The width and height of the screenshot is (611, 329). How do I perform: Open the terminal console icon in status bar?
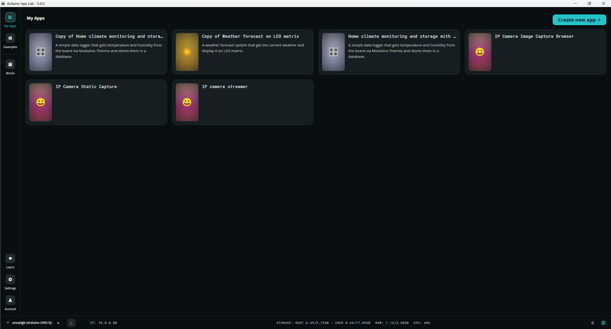pos(71,323)
